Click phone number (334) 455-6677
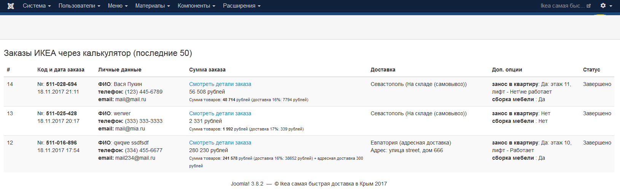This screenshot has height=189, width=620. (x=143, y=150)
